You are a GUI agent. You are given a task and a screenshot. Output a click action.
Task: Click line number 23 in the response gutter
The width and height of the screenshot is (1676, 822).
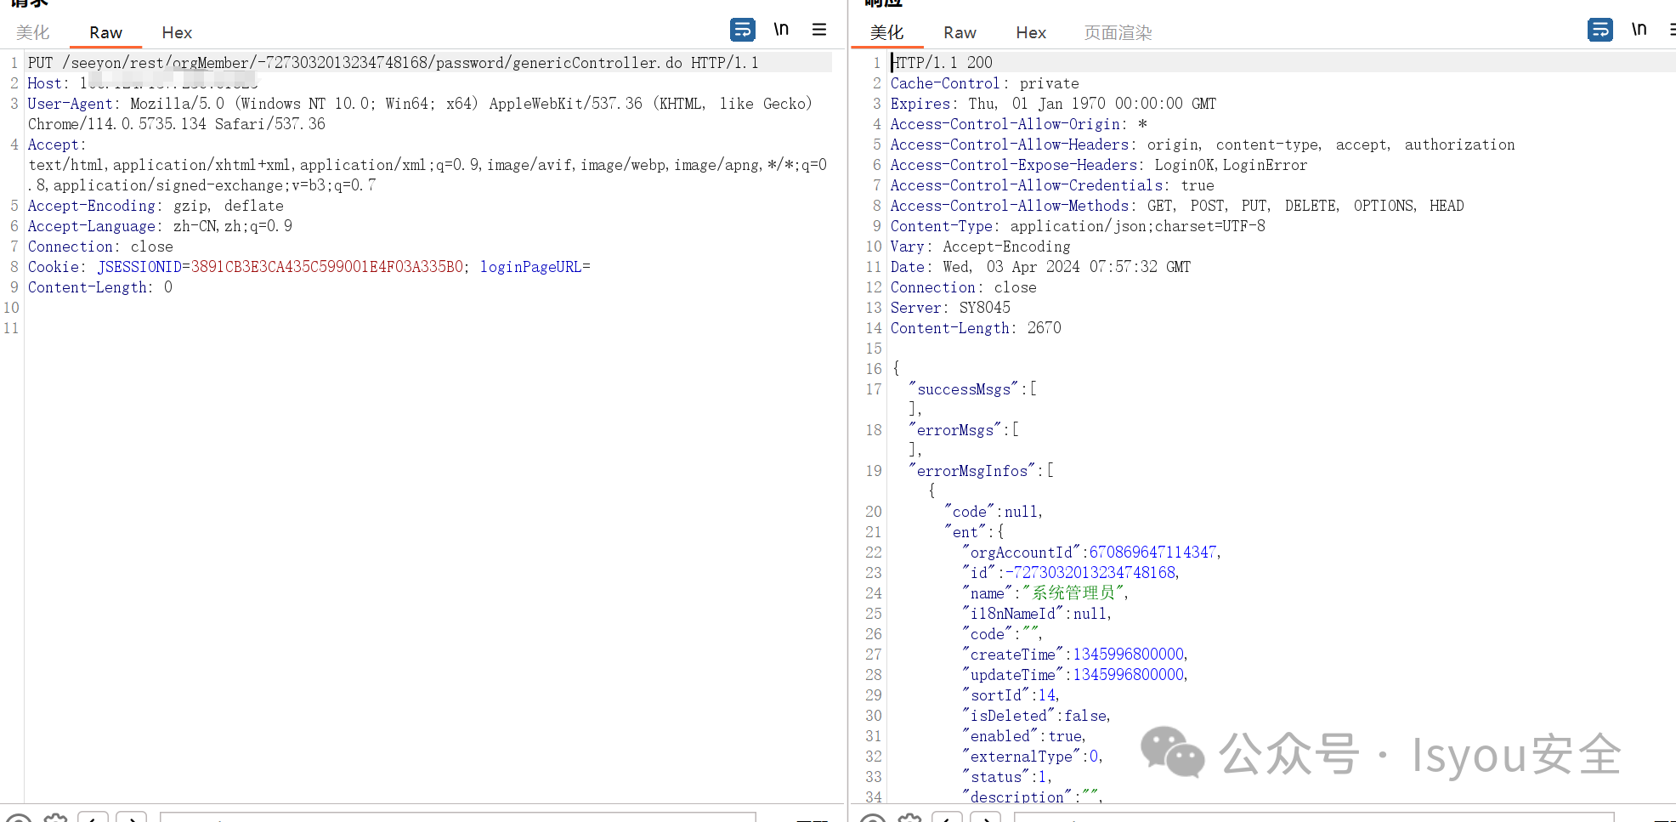pyautogui.click(x=873, y=572)
